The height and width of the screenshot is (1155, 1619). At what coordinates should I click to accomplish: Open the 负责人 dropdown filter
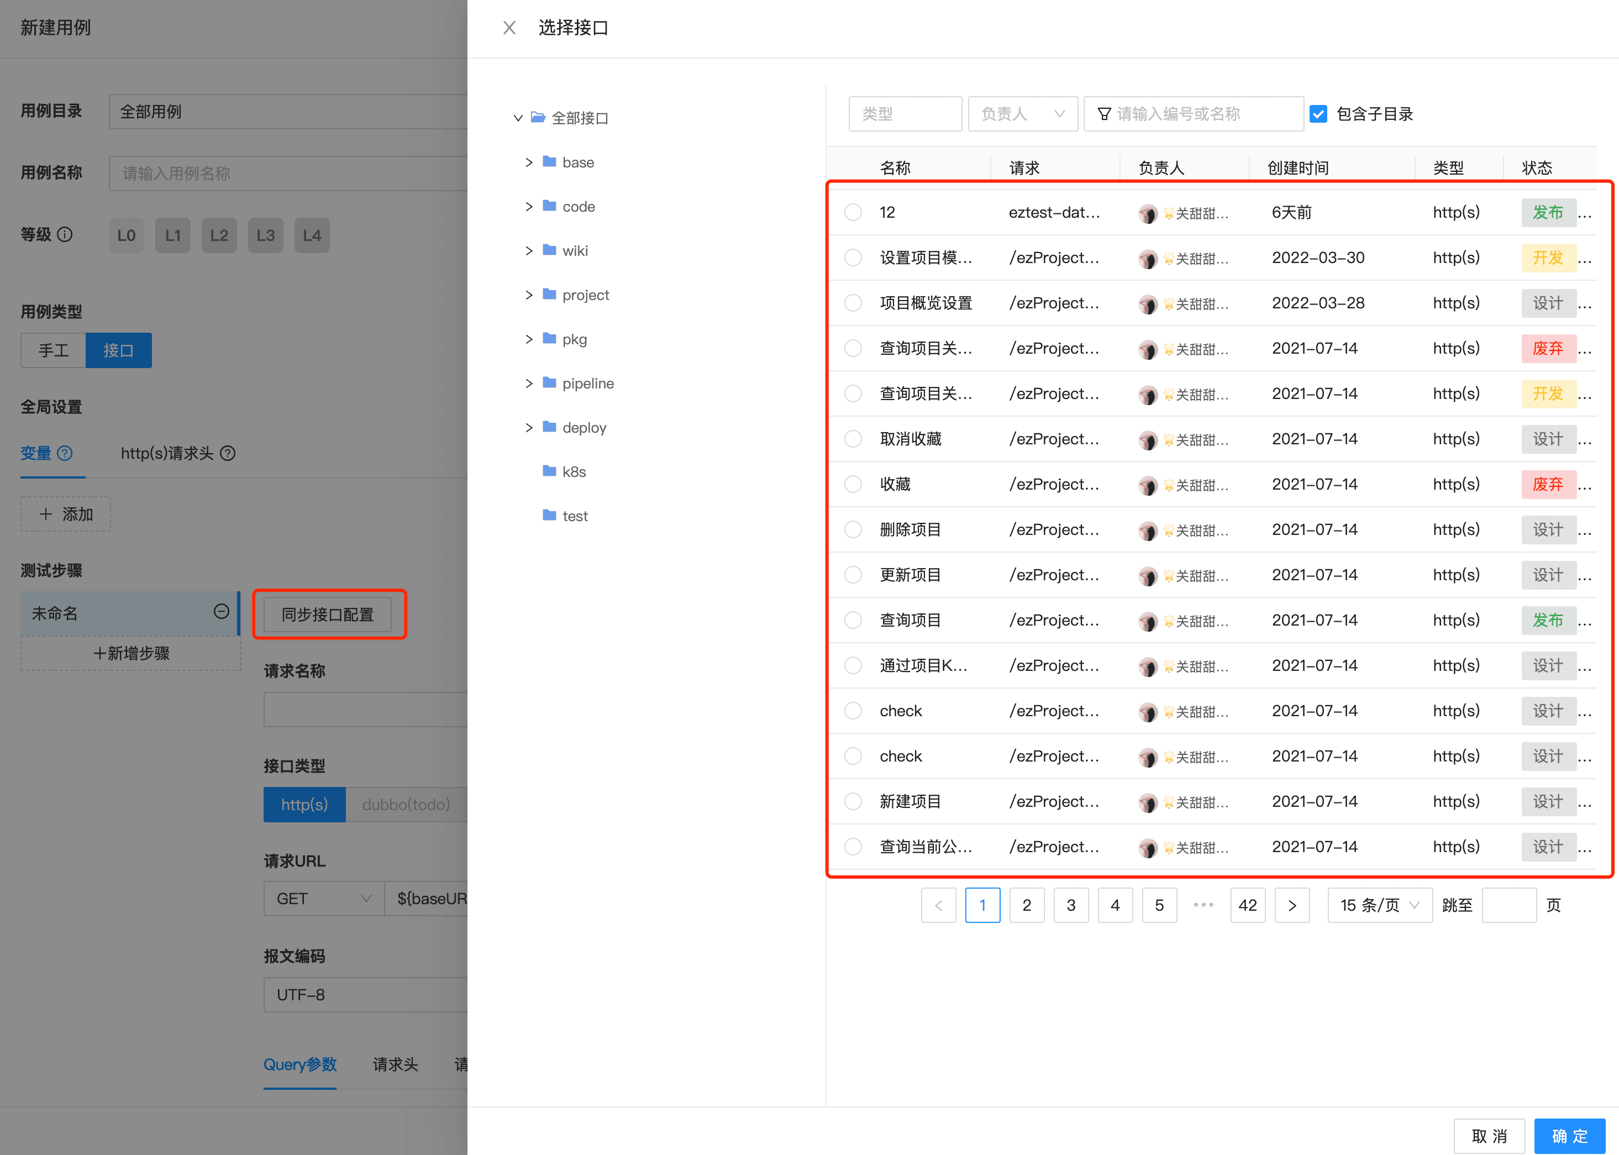(x=1022, y=114)
